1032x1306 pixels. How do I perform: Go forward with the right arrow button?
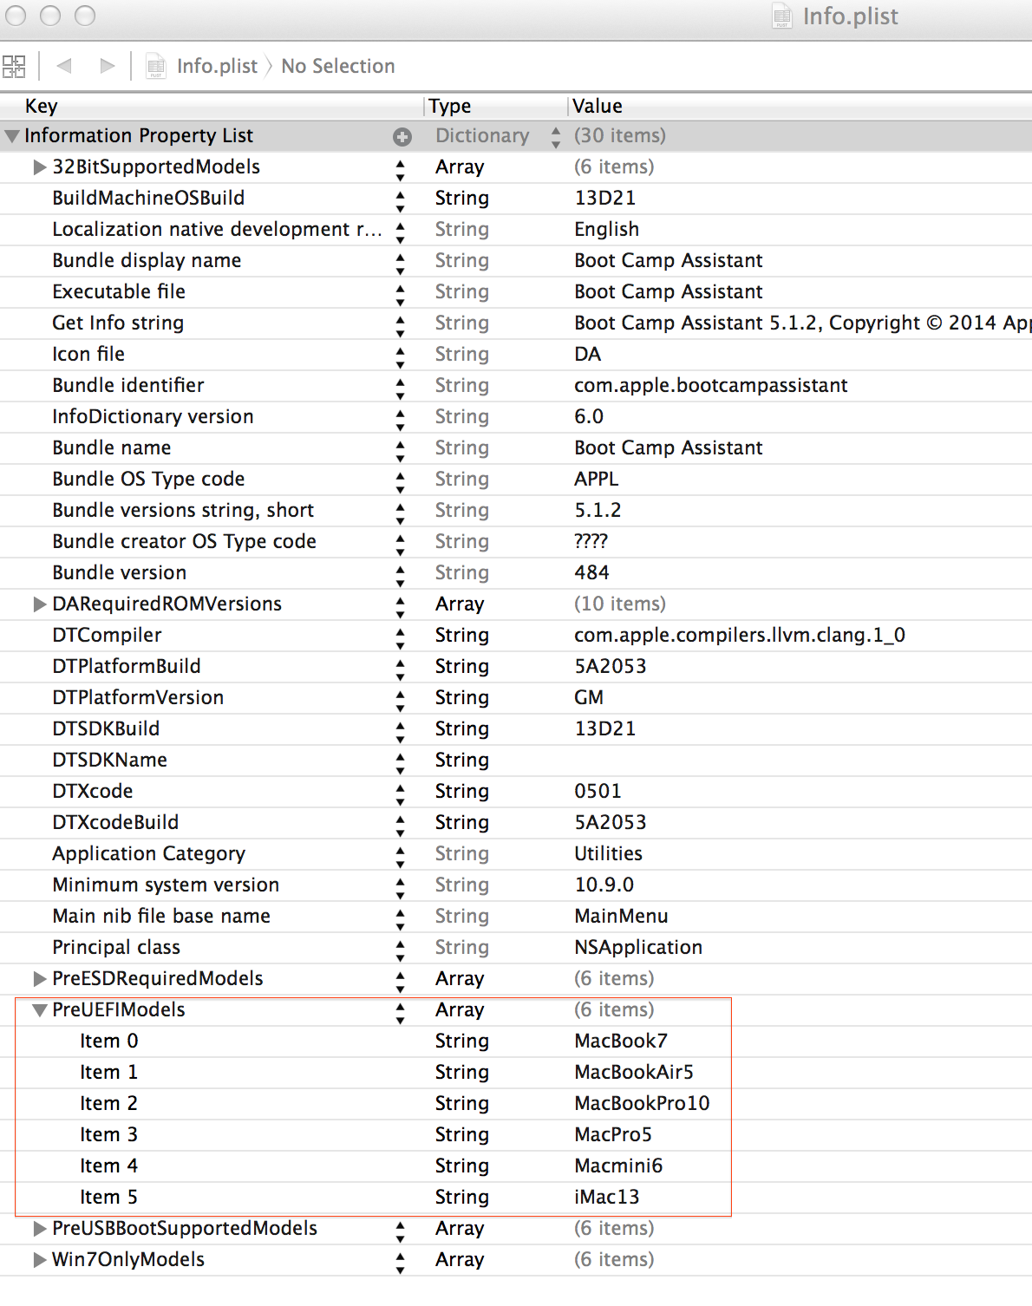click(107, 66)
